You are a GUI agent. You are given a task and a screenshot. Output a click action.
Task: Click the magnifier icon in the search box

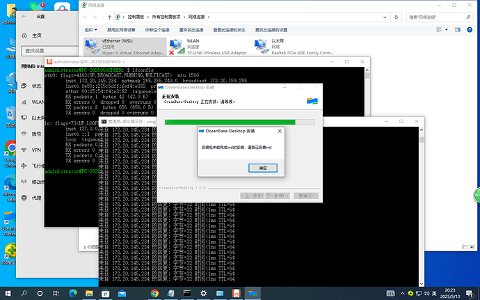(x=468, y=17)
